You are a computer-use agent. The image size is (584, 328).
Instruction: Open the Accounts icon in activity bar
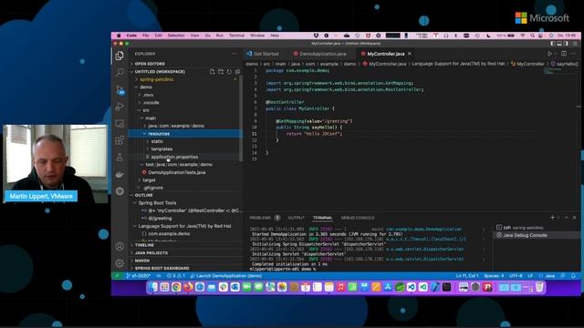tap(120, 246)
